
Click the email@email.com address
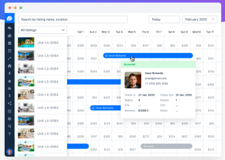(x=156, y=78)
